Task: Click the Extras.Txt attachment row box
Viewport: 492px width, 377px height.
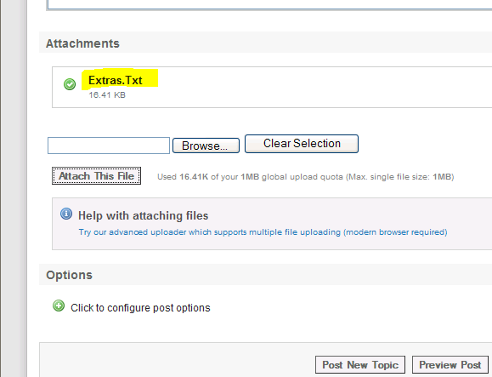Action: (272, 87)
